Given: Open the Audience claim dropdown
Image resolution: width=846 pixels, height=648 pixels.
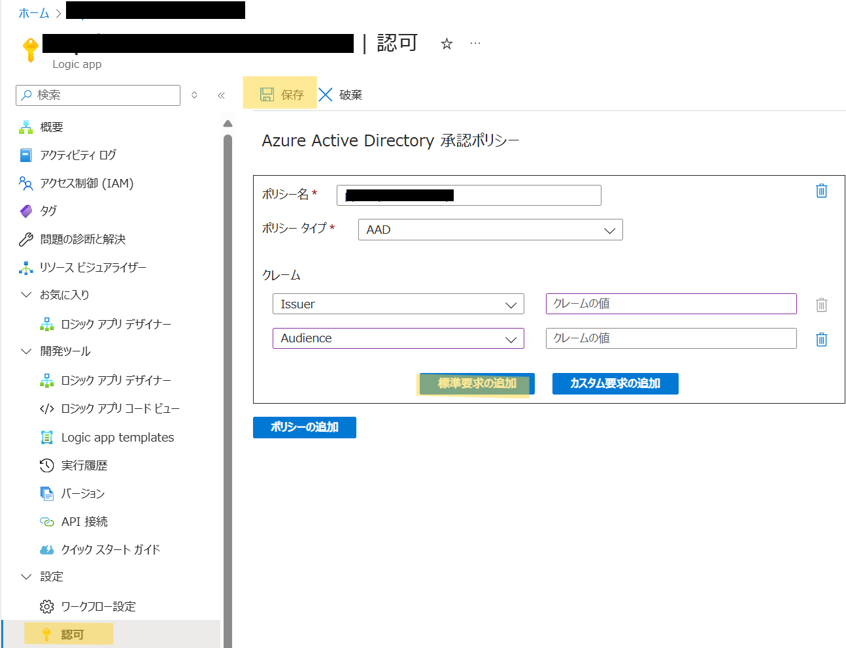Looking at the screenshot, I should [398, 338].
